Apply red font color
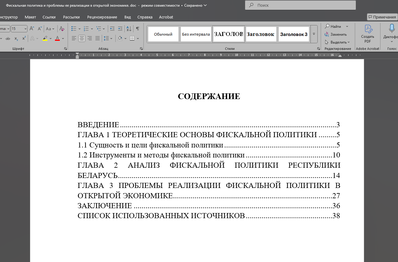The height and width of the screenshot is (262, 398). pos(57,38)
